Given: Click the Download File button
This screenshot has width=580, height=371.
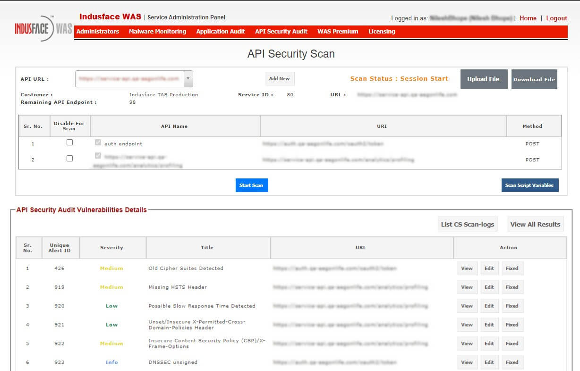Looking at the screenshot, I should point(534,79).
